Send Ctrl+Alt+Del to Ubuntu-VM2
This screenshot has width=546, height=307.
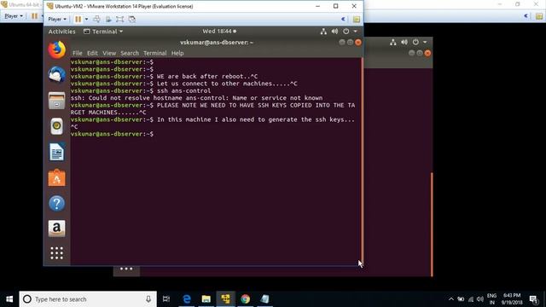[x=96, y=19]
